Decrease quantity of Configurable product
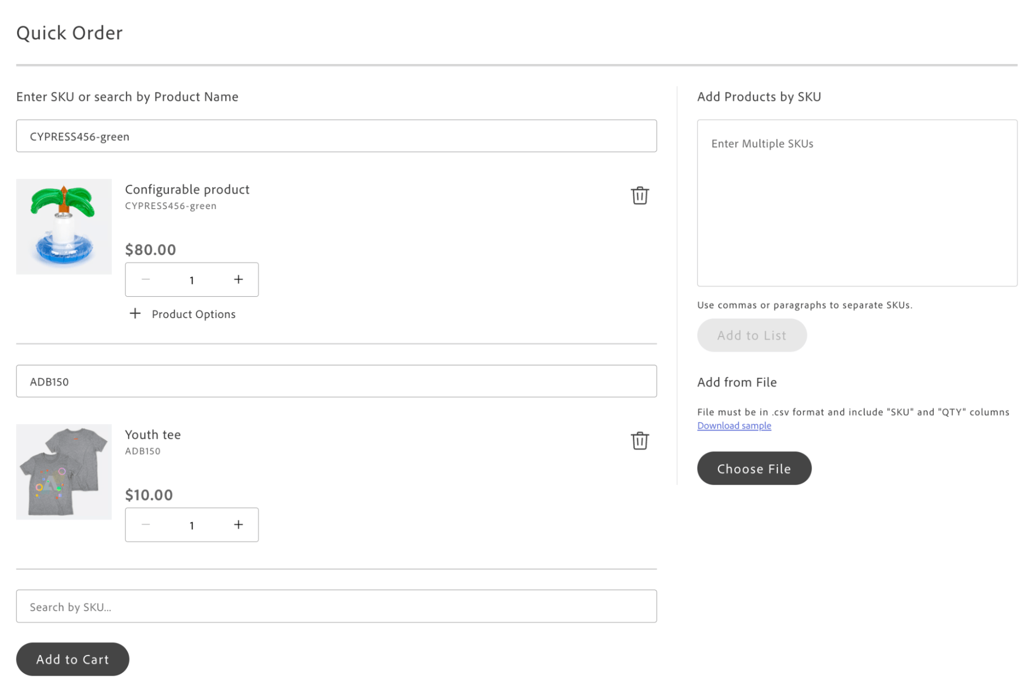 pos(146,279)
